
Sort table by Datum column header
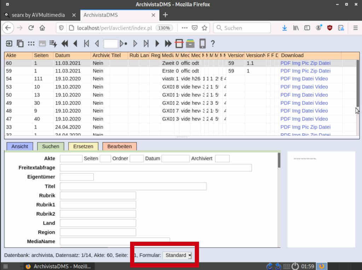[72, 56]
